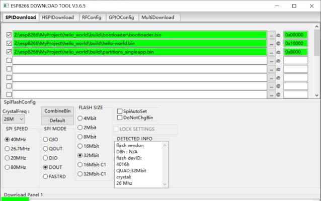The width and height of the screenshot is (321, 201).
Task: Click DETECTED INFO scrollbar down arrow
Action: click(165, 184)
